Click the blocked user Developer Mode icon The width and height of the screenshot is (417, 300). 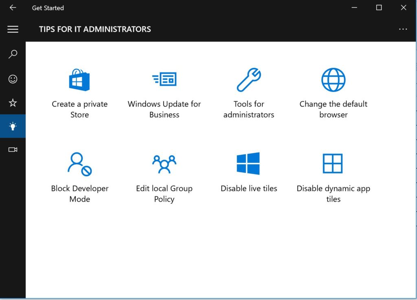click(79, 164)
